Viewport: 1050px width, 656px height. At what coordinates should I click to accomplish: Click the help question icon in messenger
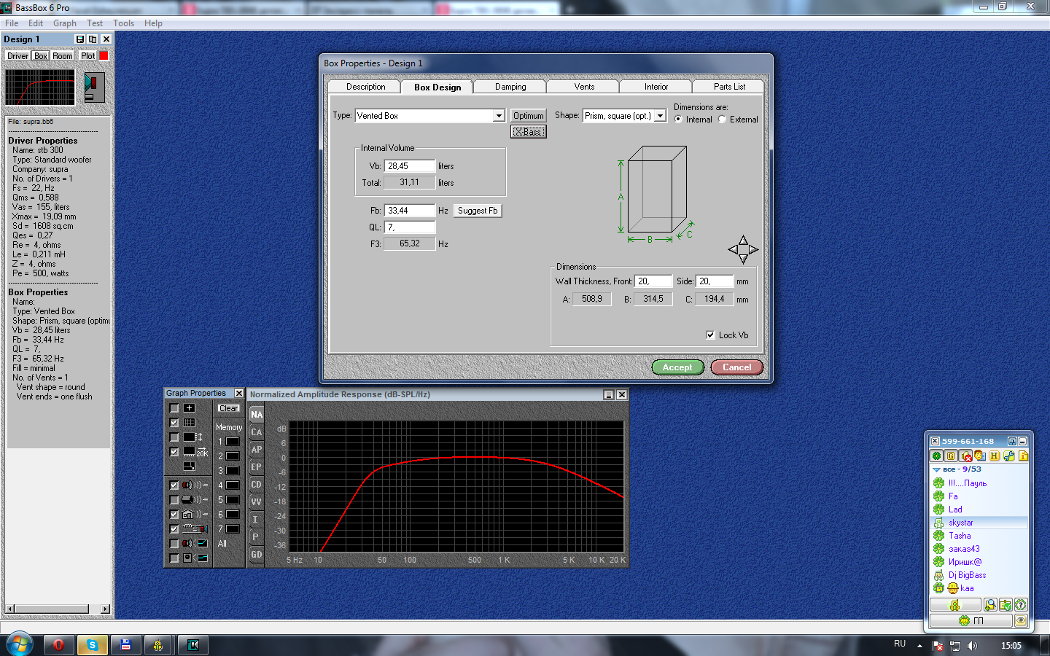[1021, 605]
